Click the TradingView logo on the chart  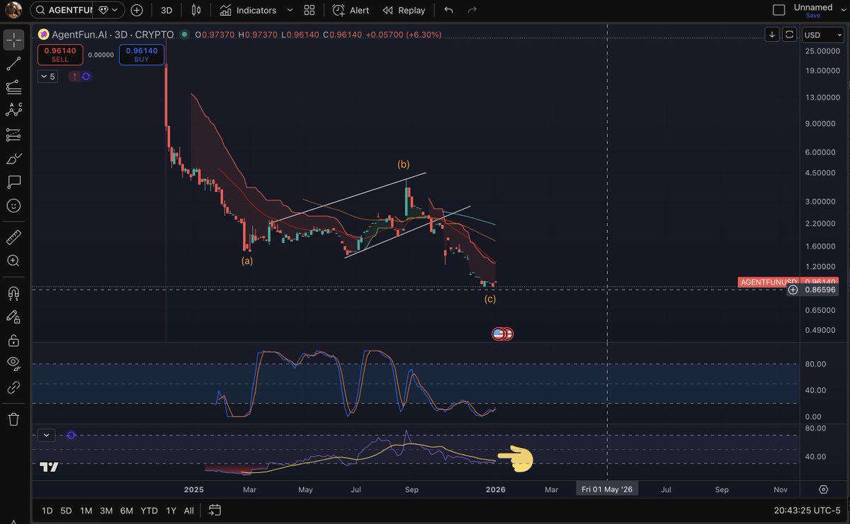49,467
